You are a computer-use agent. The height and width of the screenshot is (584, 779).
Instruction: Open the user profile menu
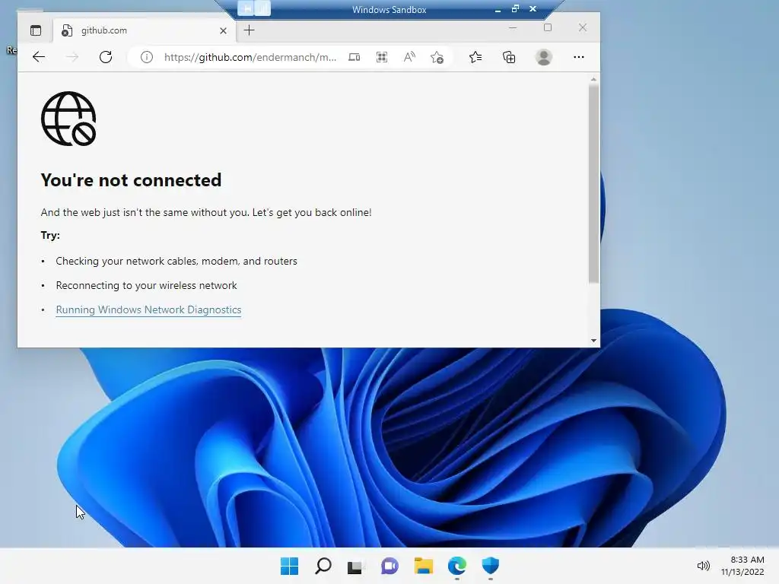544,57
